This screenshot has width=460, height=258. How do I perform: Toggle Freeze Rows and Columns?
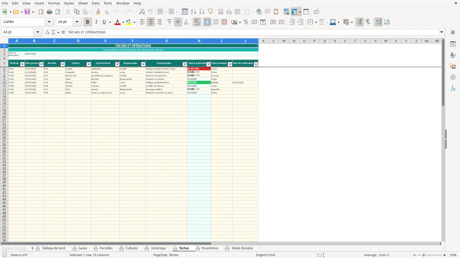tap(294, 12)
